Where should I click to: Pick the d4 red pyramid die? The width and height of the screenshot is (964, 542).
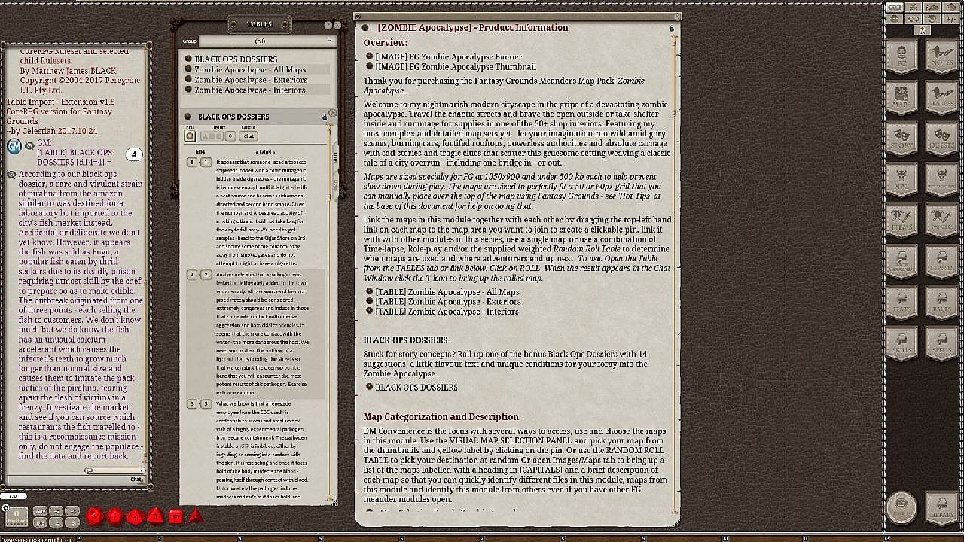point(195,516)
